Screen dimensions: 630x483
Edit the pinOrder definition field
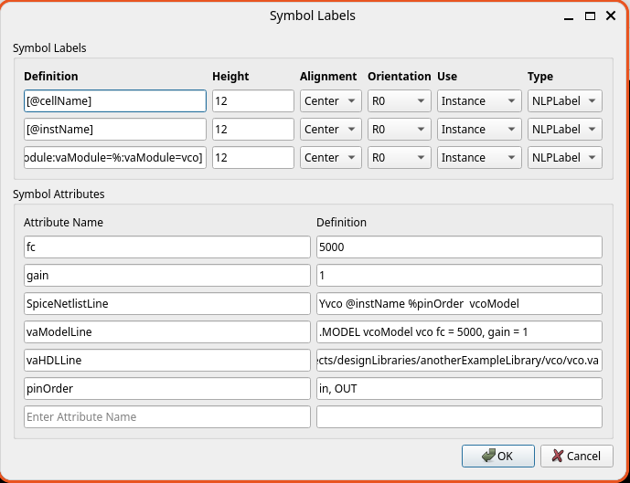458,389
